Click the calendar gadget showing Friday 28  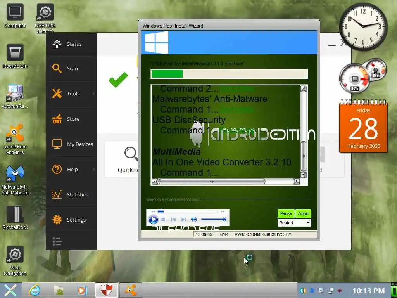click(363, 127)
